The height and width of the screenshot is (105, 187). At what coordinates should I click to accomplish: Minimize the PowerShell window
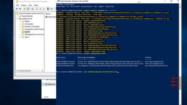pyautogui.click(x=165, y=1)
